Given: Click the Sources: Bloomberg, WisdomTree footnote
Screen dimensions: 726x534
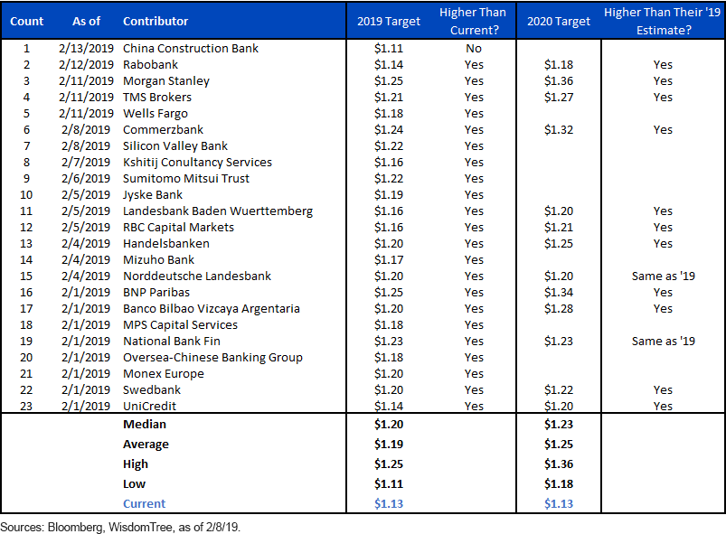Looking at the screenshot, I should coord(120,527).
